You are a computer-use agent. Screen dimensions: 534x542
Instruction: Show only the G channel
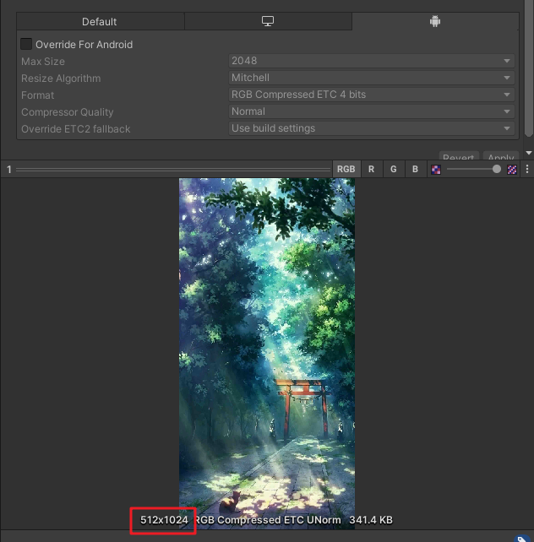tap(394, 169)
